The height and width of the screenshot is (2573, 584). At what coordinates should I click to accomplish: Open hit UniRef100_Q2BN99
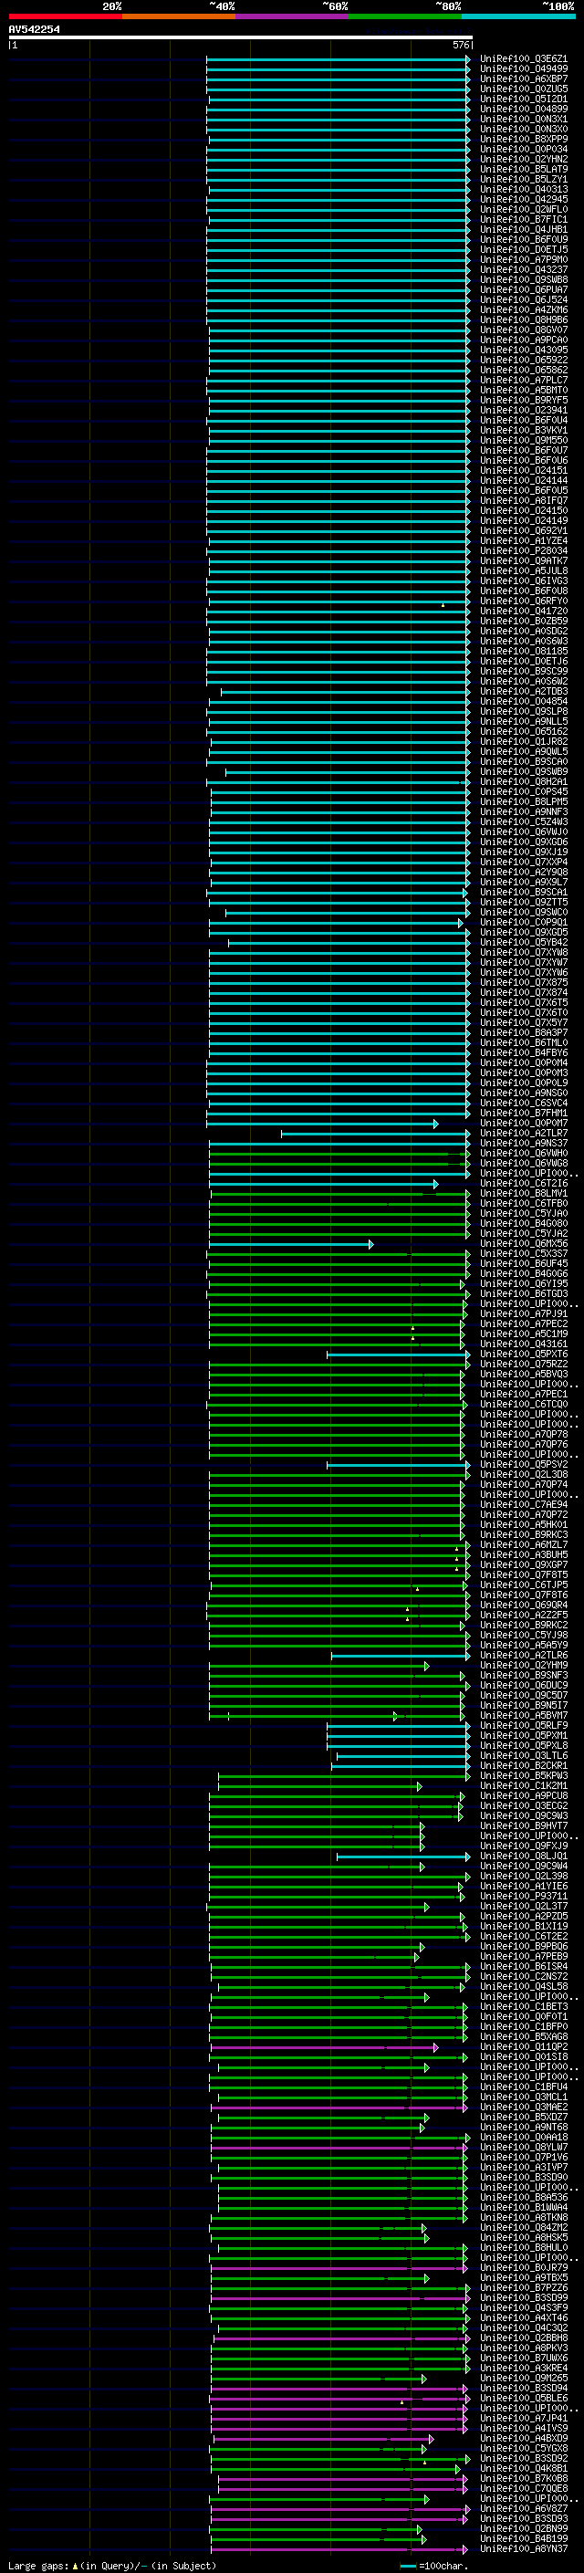(523, 2528)
